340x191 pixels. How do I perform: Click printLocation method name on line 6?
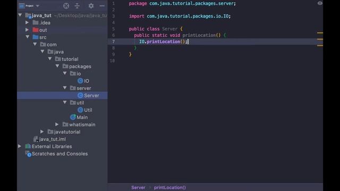tap(199, 35)
